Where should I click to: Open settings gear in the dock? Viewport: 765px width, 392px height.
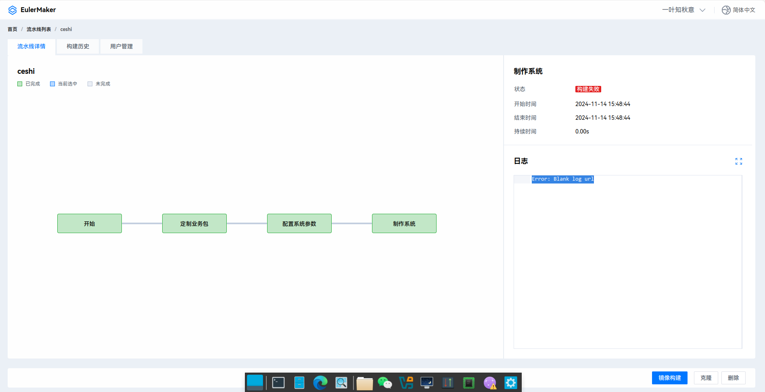click(510, 382)
